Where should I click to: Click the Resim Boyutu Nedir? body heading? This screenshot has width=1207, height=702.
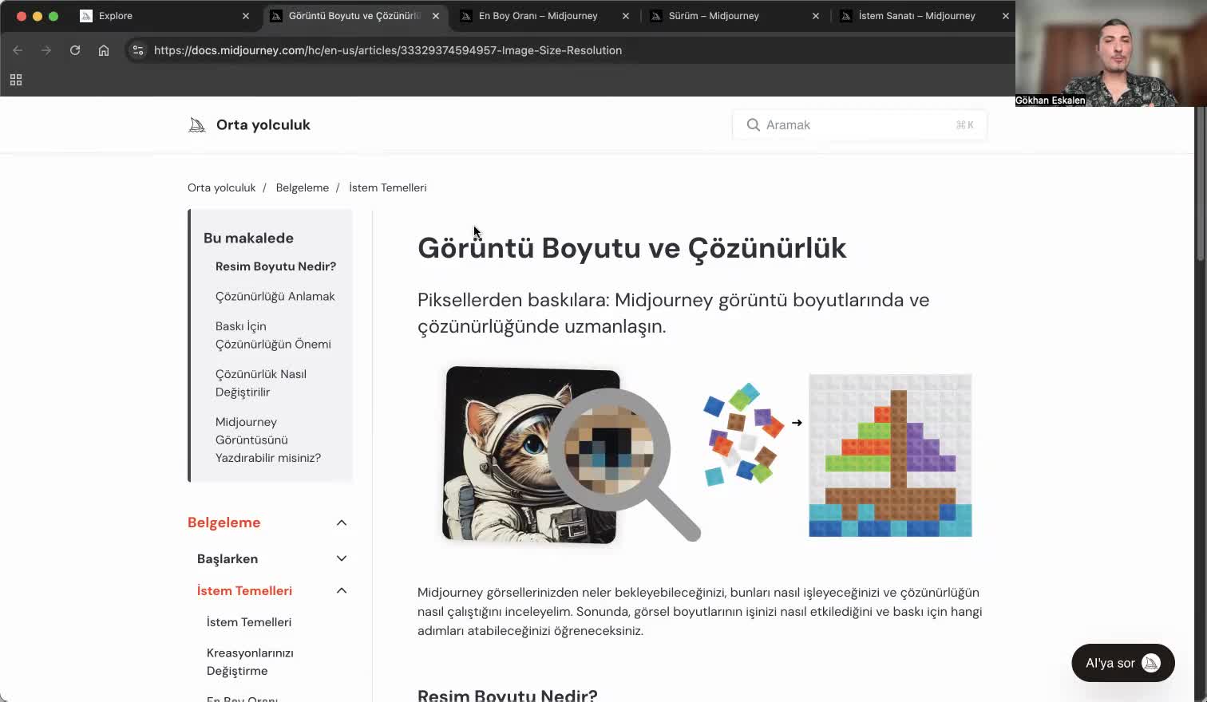pyautogui.click(x=508, y=694)
